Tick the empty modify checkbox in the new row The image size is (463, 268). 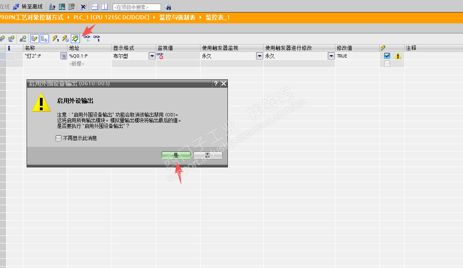coord(387,64)
